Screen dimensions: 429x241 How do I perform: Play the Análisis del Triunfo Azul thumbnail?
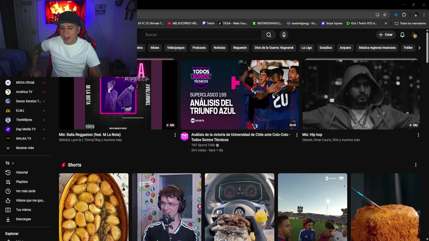240,95
